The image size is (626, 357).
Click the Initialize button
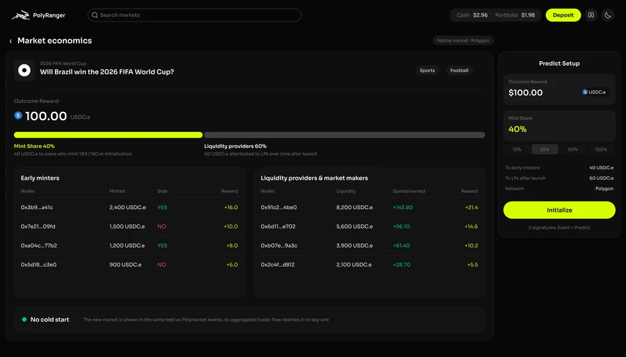click(x=559, y=210)
